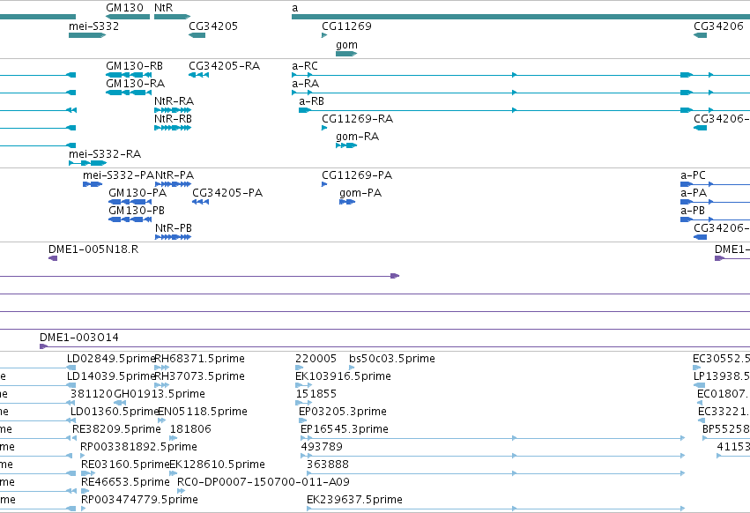Click RP003381892.5prime EST label
The width and height of the screenshot is (750, 513).
point(138,447)
